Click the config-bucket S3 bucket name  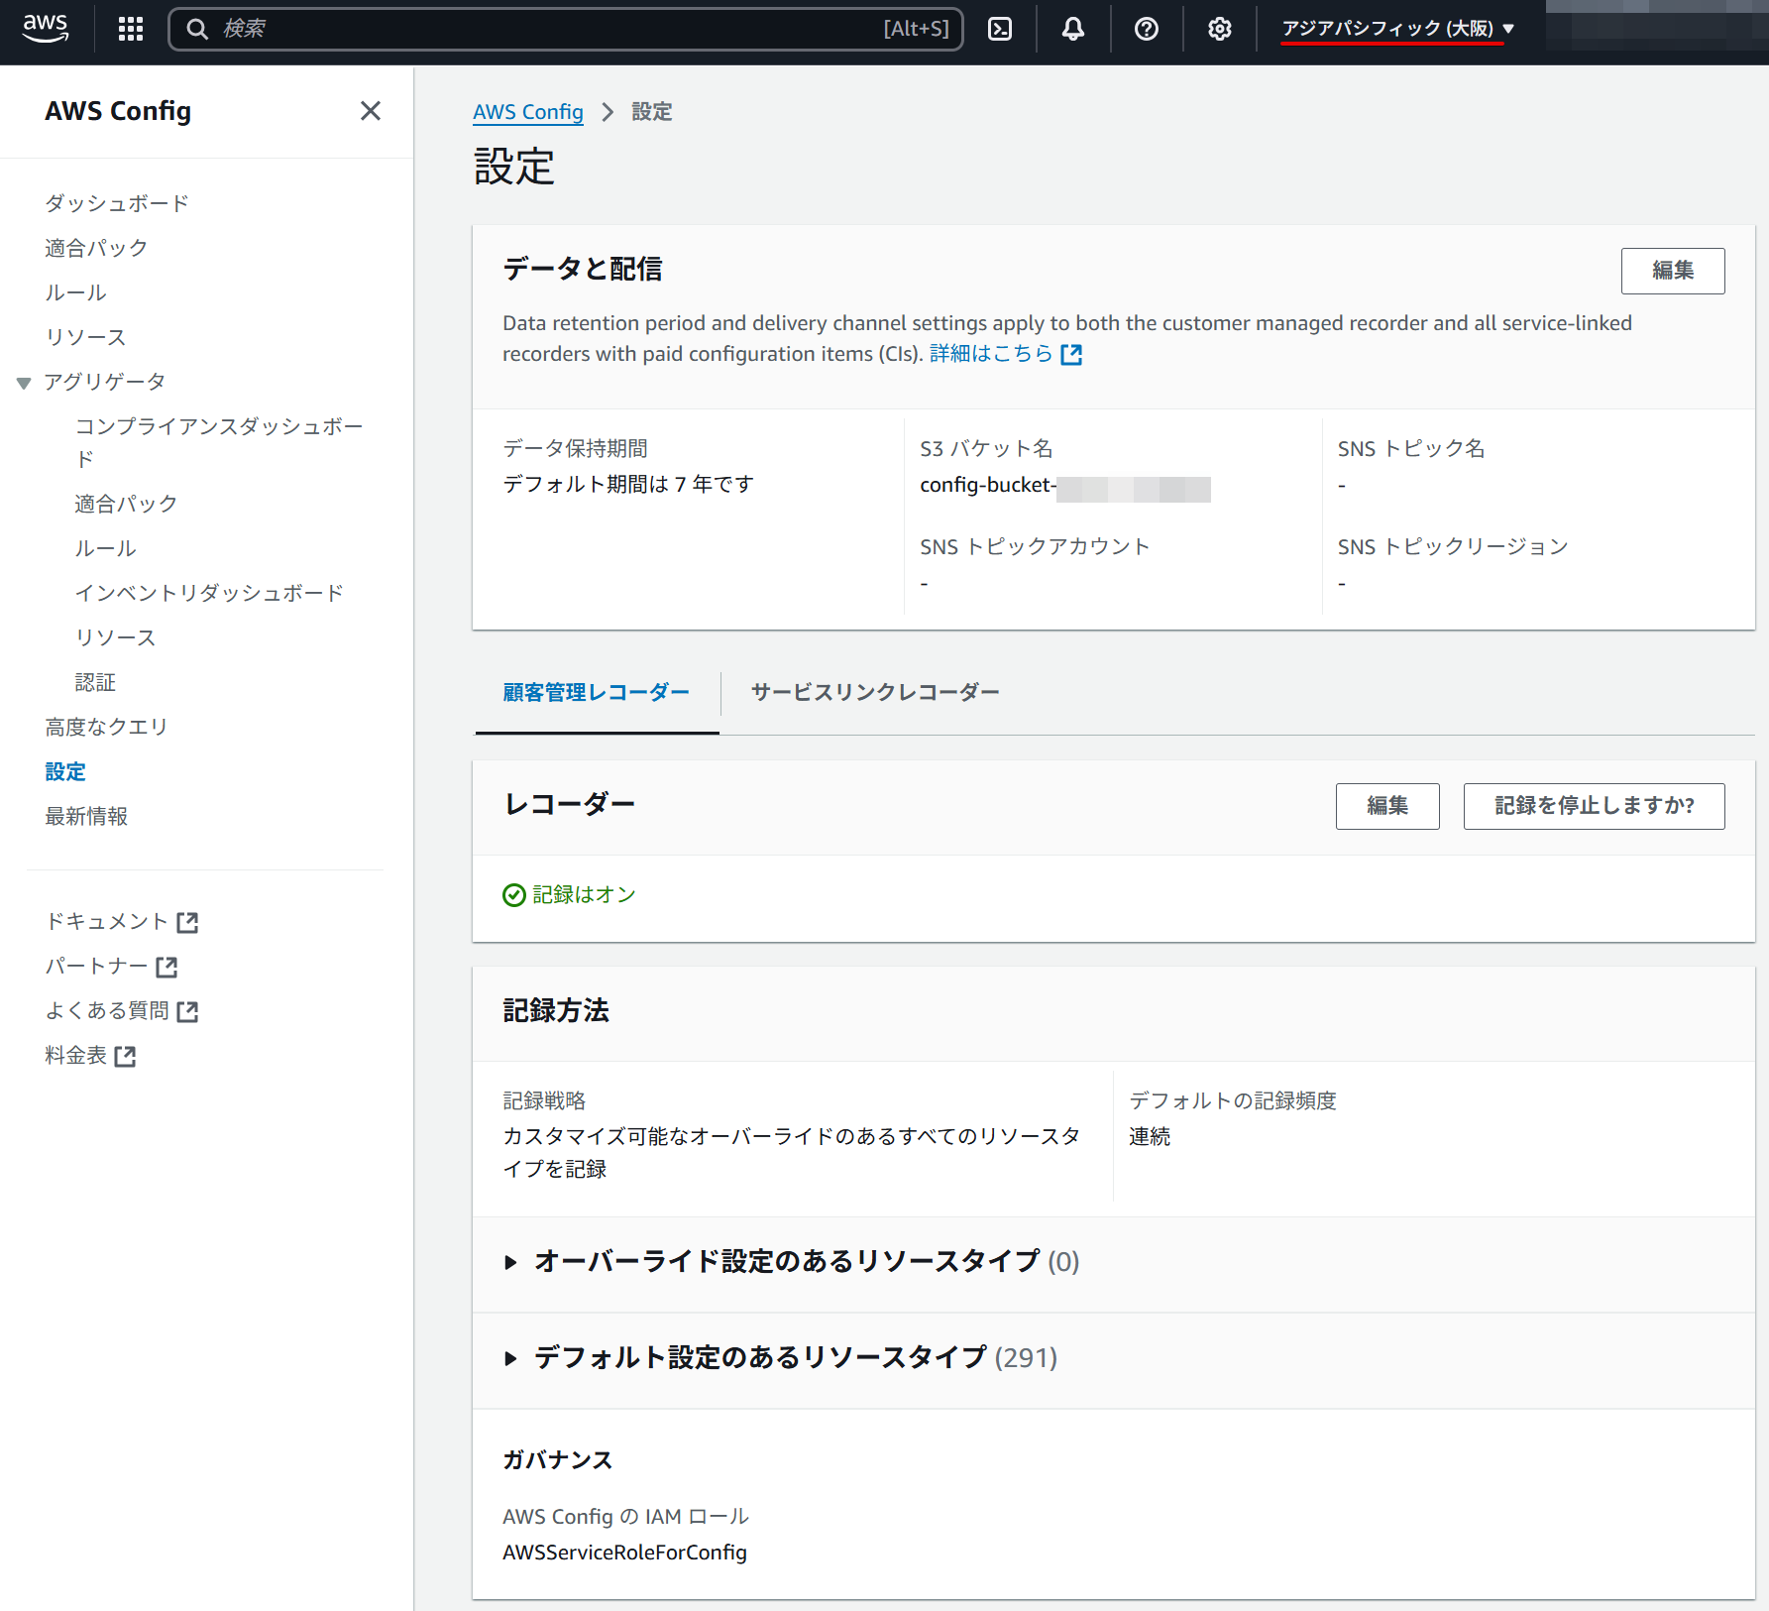click(x=1065, y=486)
